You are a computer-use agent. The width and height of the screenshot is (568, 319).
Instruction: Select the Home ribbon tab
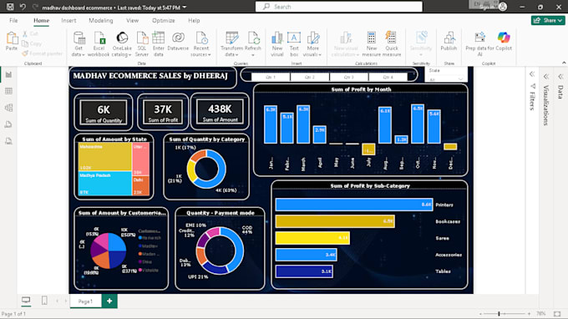(x=41, y=21)
